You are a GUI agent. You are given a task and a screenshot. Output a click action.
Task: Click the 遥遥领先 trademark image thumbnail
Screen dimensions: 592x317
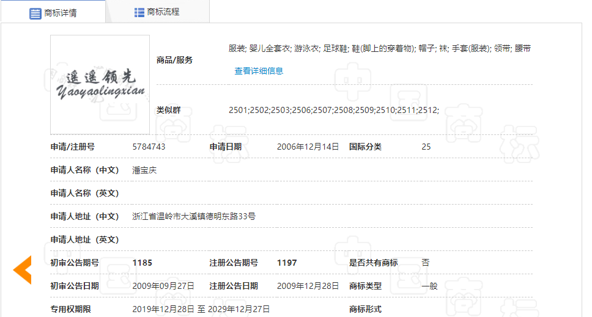pyautogui.click(x=100, y=85)
